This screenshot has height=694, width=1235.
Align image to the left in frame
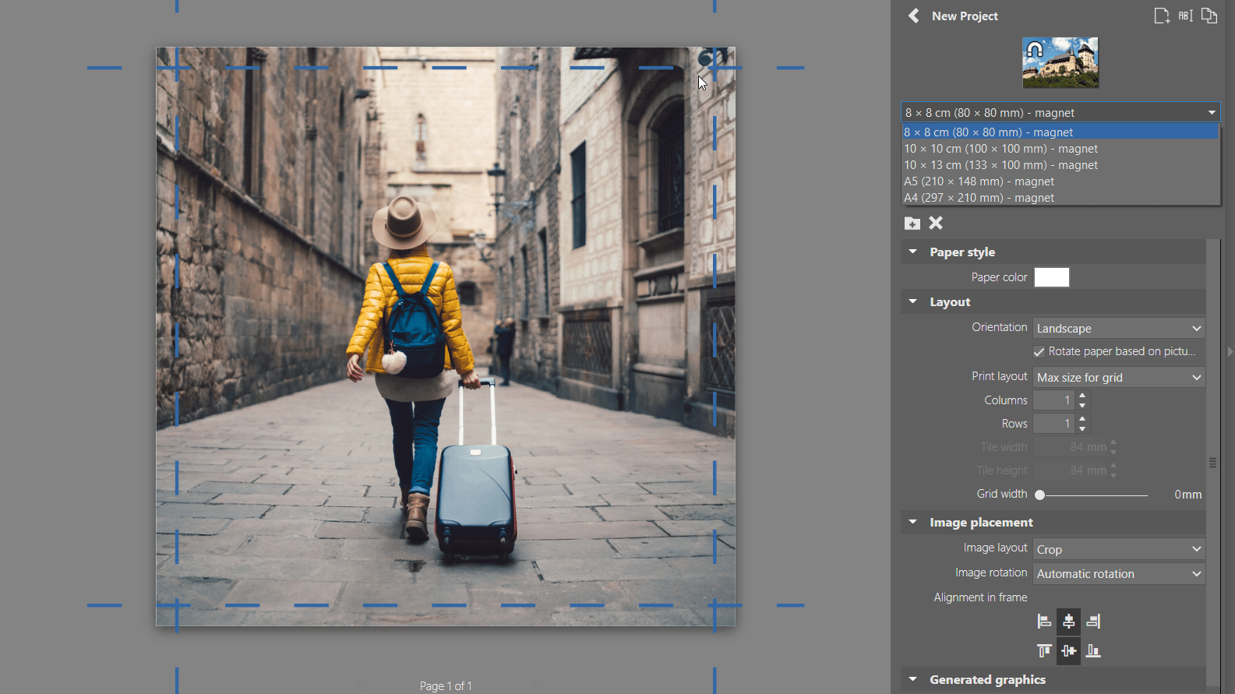1044,622
